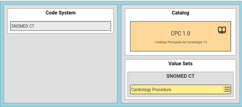
Task: Click the Code System heading
Action: point(61,13)
